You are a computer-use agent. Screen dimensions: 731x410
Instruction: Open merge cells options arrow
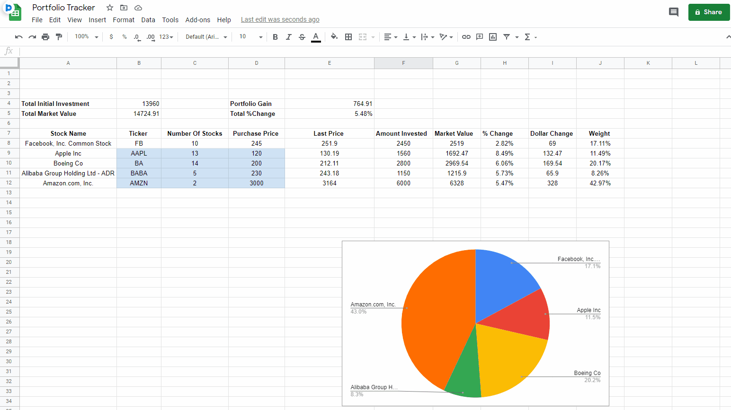coord(373,37)
